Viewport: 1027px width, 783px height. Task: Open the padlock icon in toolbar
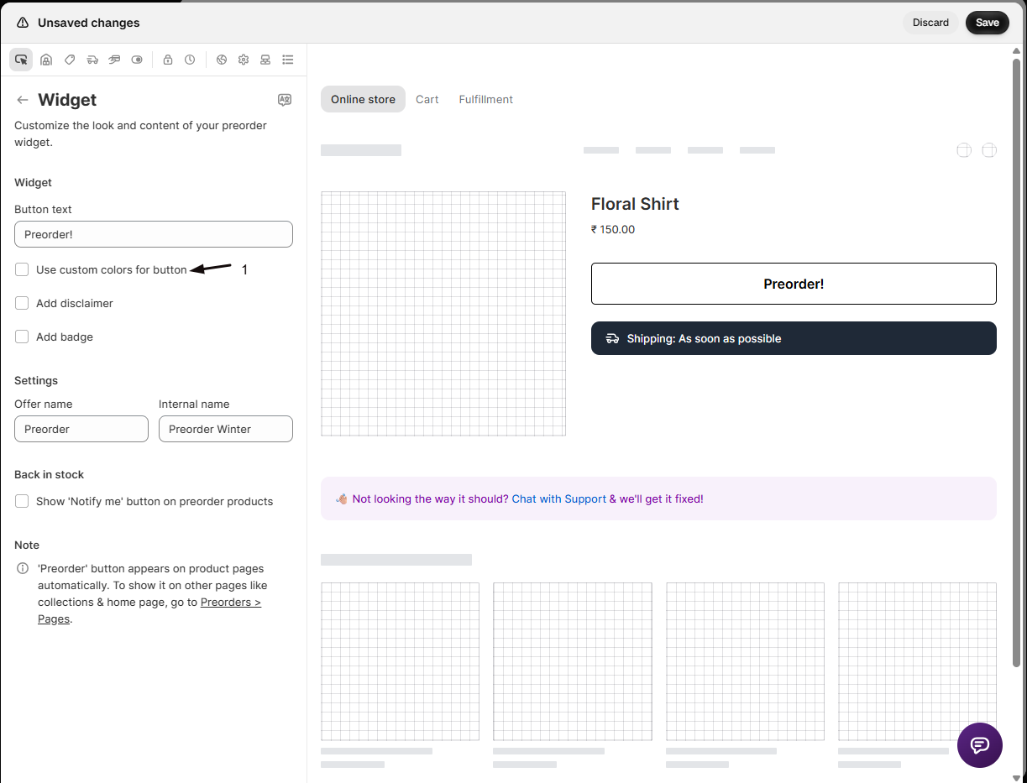pyautogui.click(x=168, y=60)
